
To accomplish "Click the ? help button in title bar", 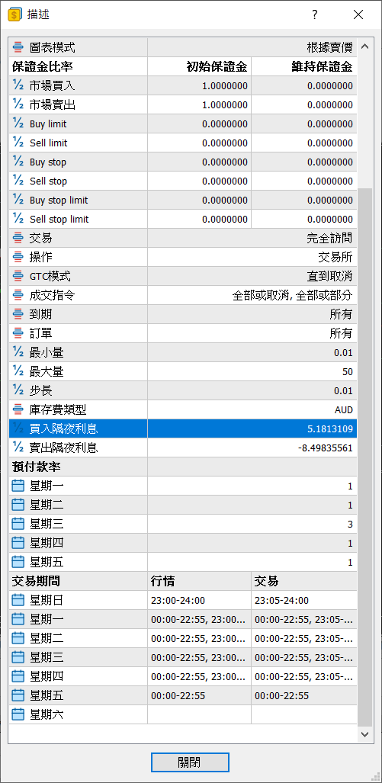I will [315, 15].
